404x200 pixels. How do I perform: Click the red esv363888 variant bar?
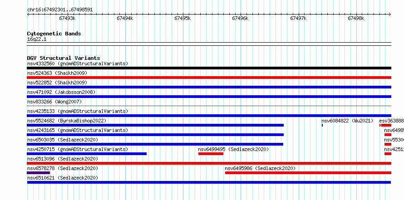[x=385, y=125]
